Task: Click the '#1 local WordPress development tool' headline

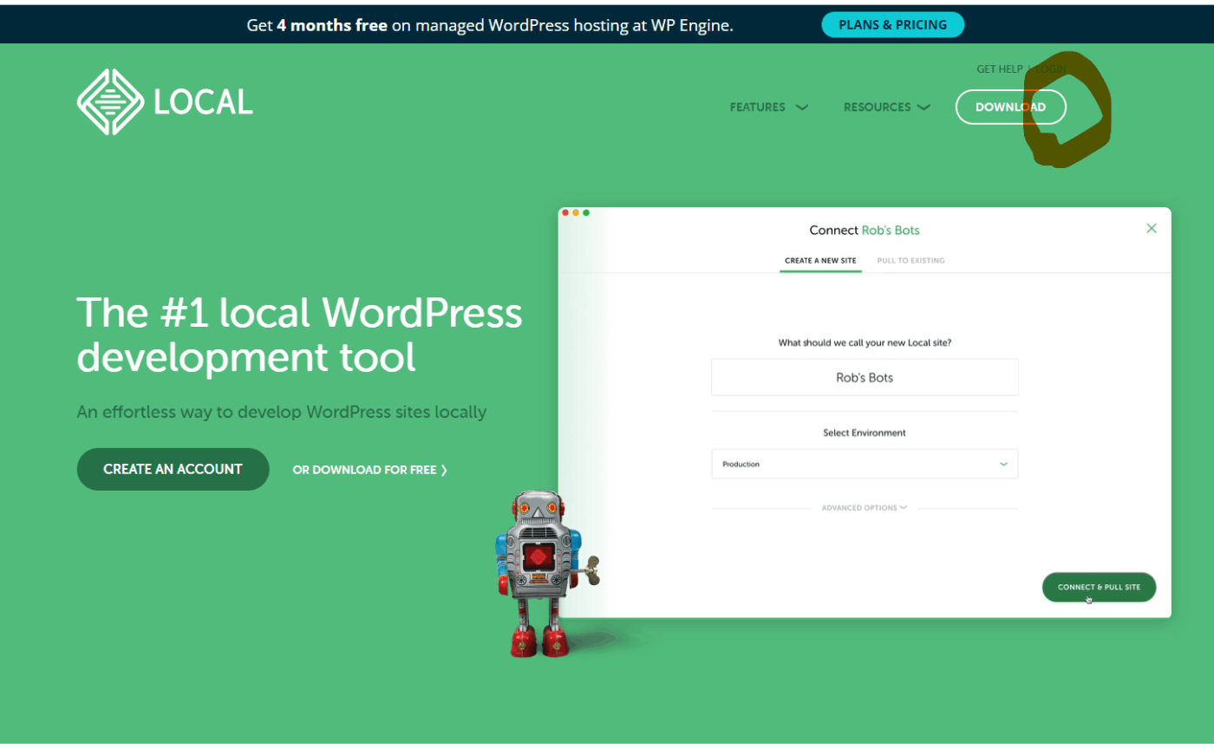Action: click(x=299, y=335)
